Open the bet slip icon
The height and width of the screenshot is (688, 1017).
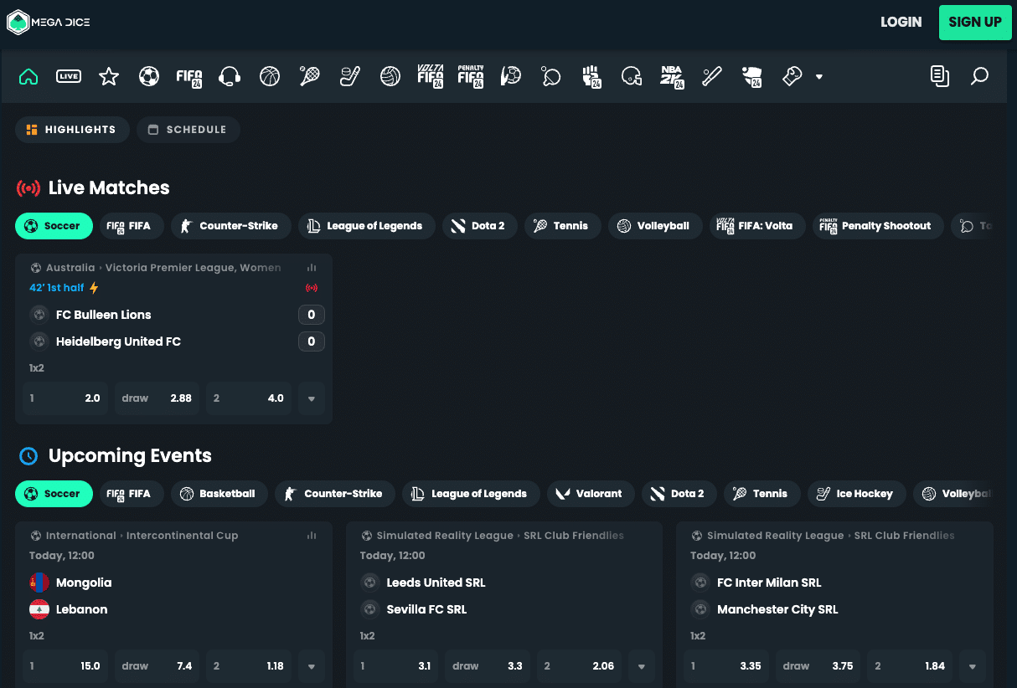940,77
